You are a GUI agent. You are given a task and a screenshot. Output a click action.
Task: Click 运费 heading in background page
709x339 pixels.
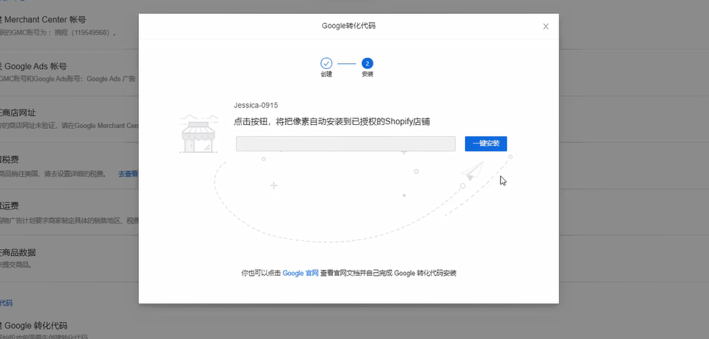(9, 207)
